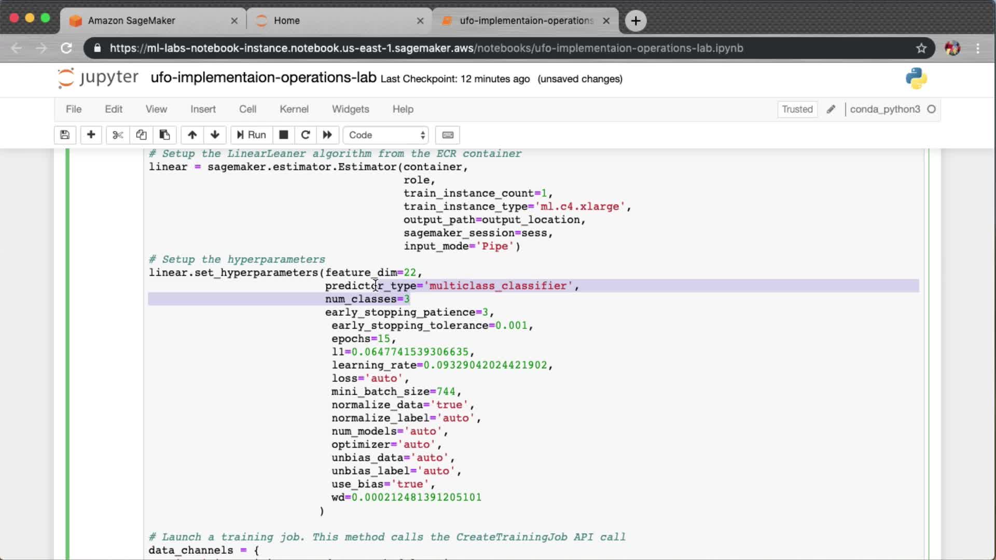Image resolution: width=996 pixels, height=560 pixels.
Task: Open the command palette keyboard icon
Action: 448,135
